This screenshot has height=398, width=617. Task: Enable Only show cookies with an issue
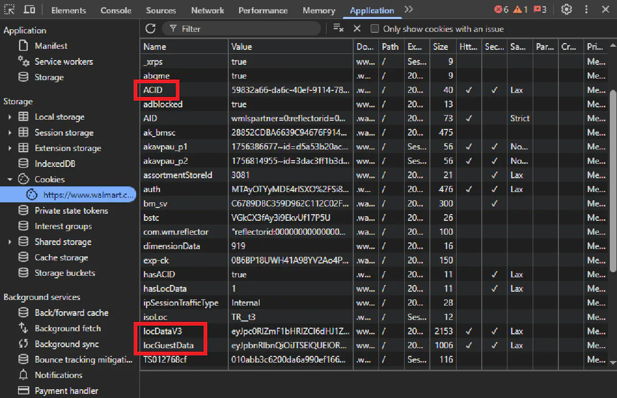click(375, 29)
